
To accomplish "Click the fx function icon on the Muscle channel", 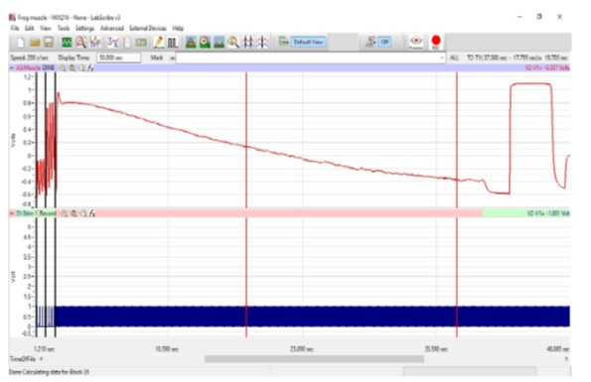I will (90, 68).
